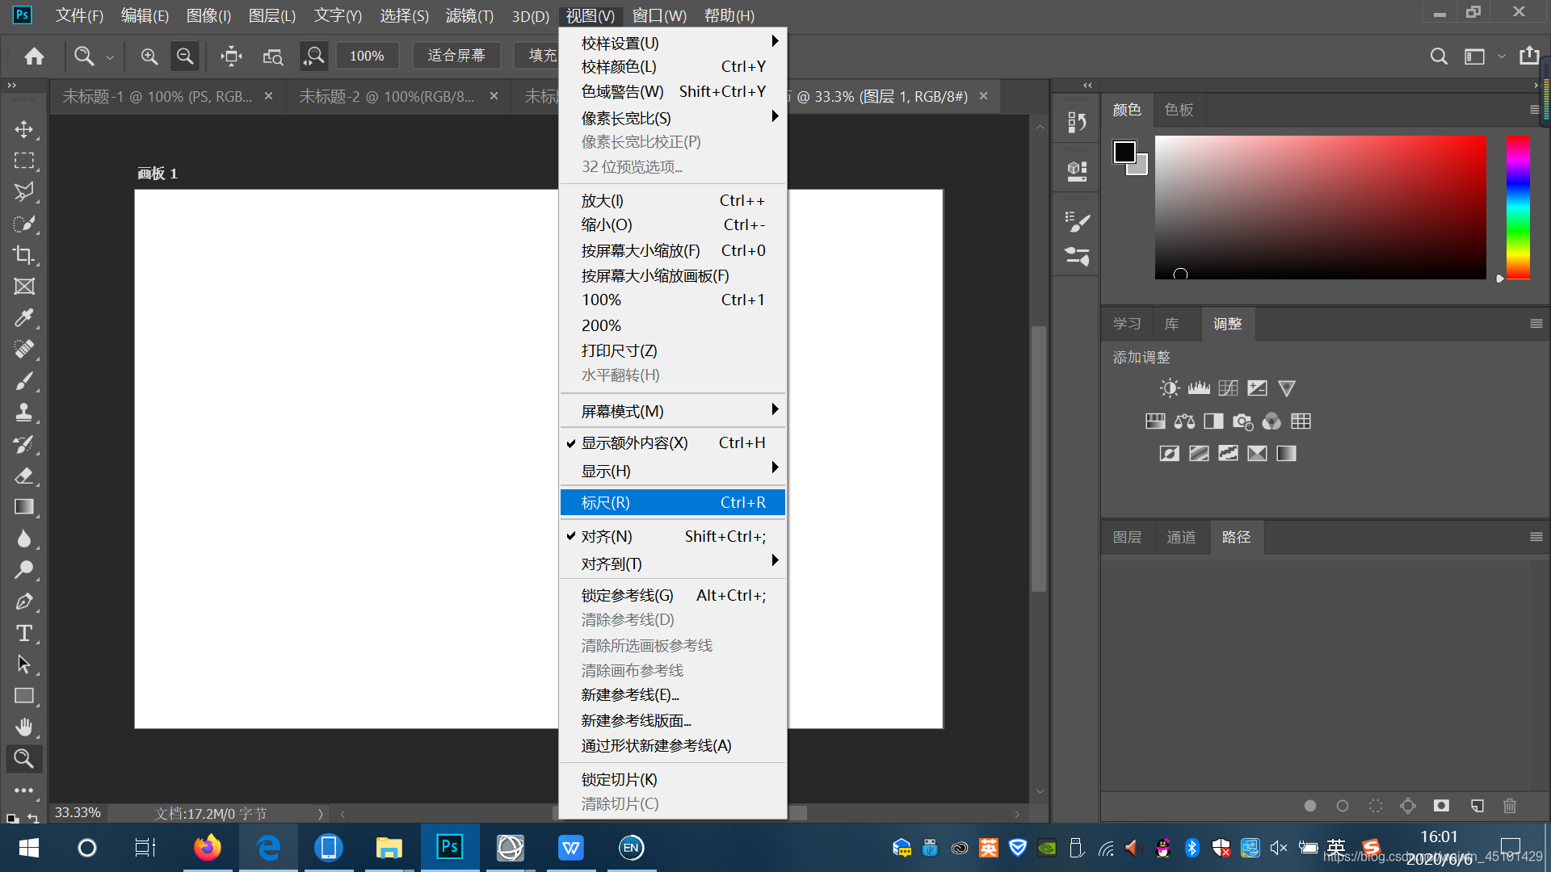1551x872 pixels.
Task: Select the Hand tool
Action: coord(24,727)
